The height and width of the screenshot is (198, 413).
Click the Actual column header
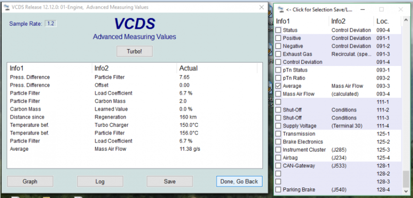tap(188, 68)
